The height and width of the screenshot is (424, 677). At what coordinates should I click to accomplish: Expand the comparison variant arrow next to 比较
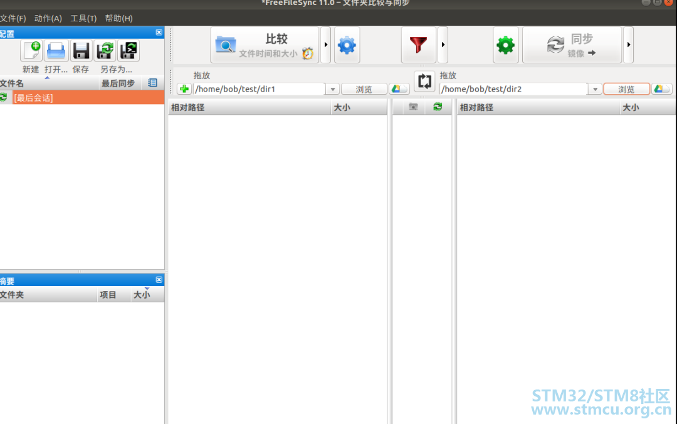pos(326,45)
